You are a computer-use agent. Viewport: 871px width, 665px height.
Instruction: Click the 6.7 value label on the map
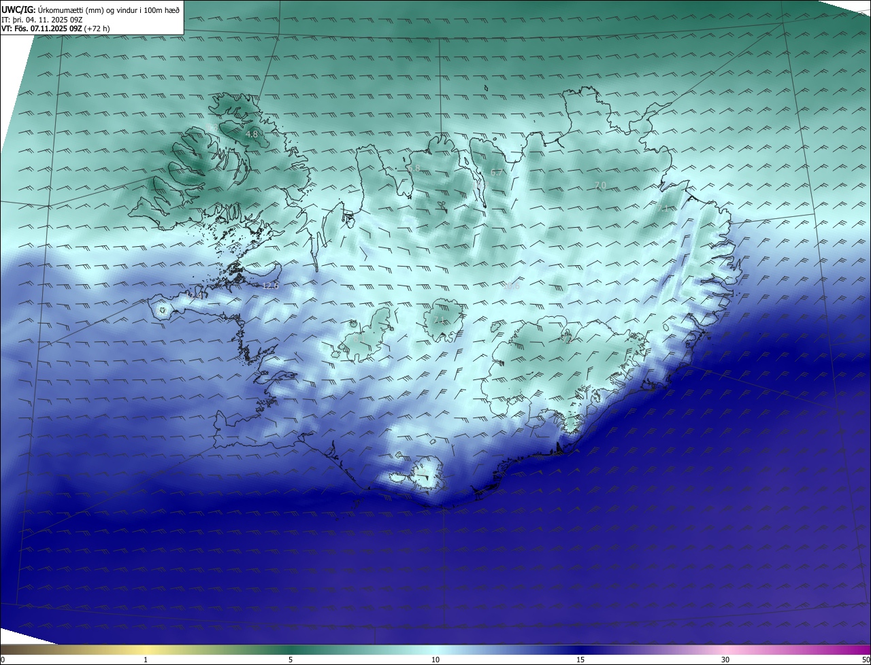tap(497, 173)
